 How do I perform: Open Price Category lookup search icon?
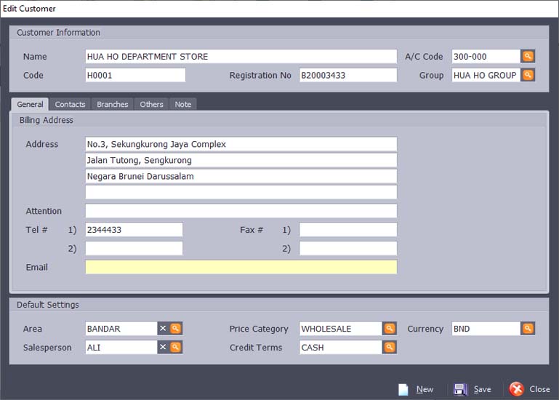coord(390,328)
